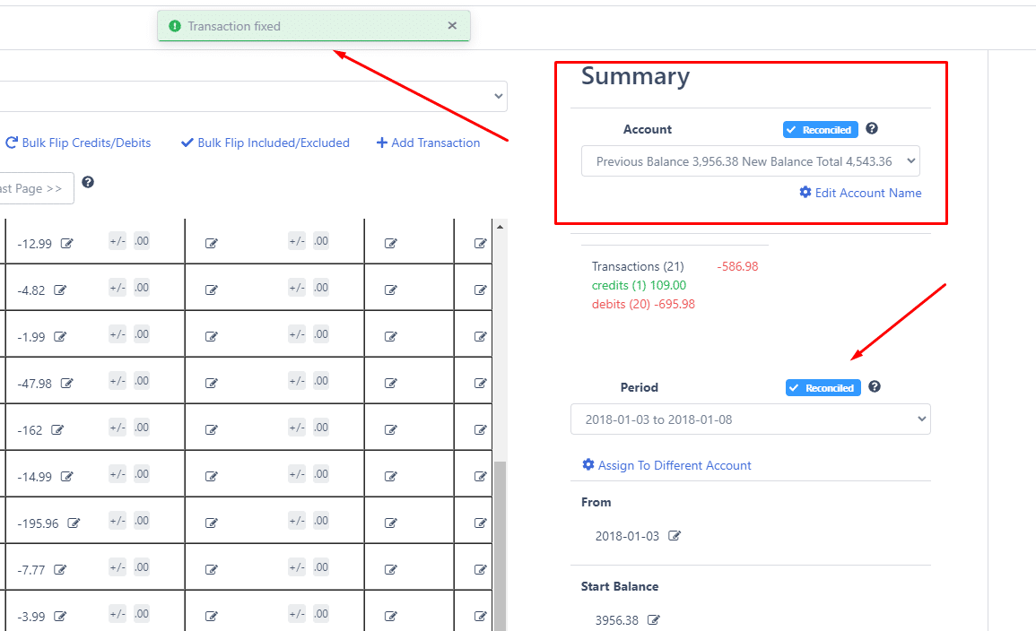Click help icon near Last Page button
This screenshot has height=631, width=1036.
(88, 182)
